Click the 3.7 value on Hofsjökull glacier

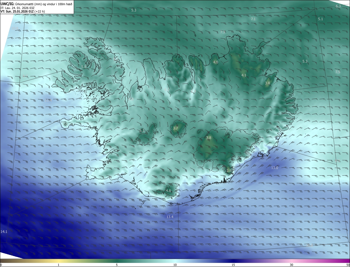[x=176, y=128]
